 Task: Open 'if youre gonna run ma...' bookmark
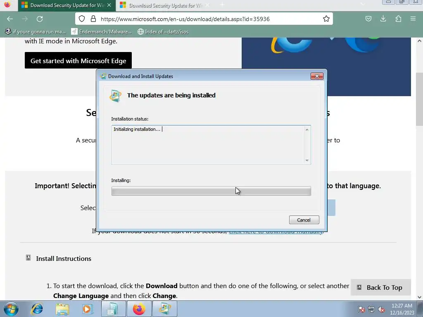36,31
